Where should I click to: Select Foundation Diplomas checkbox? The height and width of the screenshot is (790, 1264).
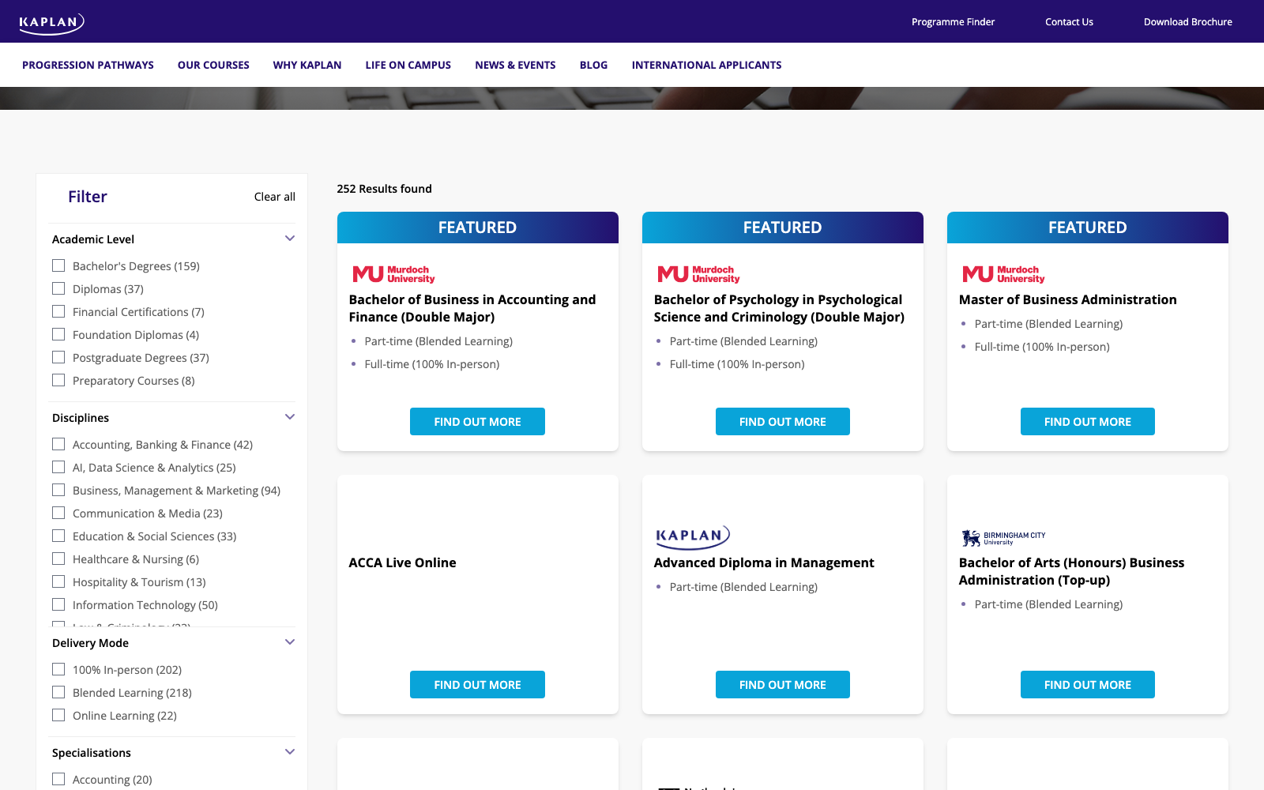pos(58,334)
